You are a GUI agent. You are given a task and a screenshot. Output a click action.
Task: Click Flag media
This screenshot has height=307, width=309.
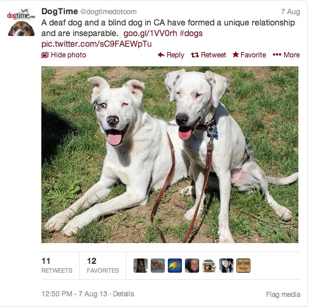click(x=283, y=295)
